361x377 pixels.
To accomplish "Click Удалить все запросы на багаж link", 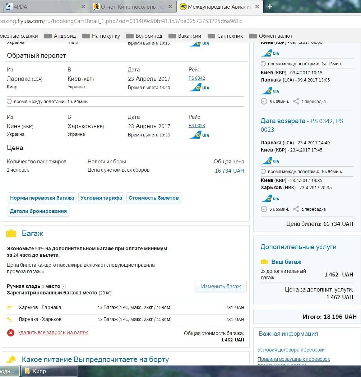I will point(52,332).
